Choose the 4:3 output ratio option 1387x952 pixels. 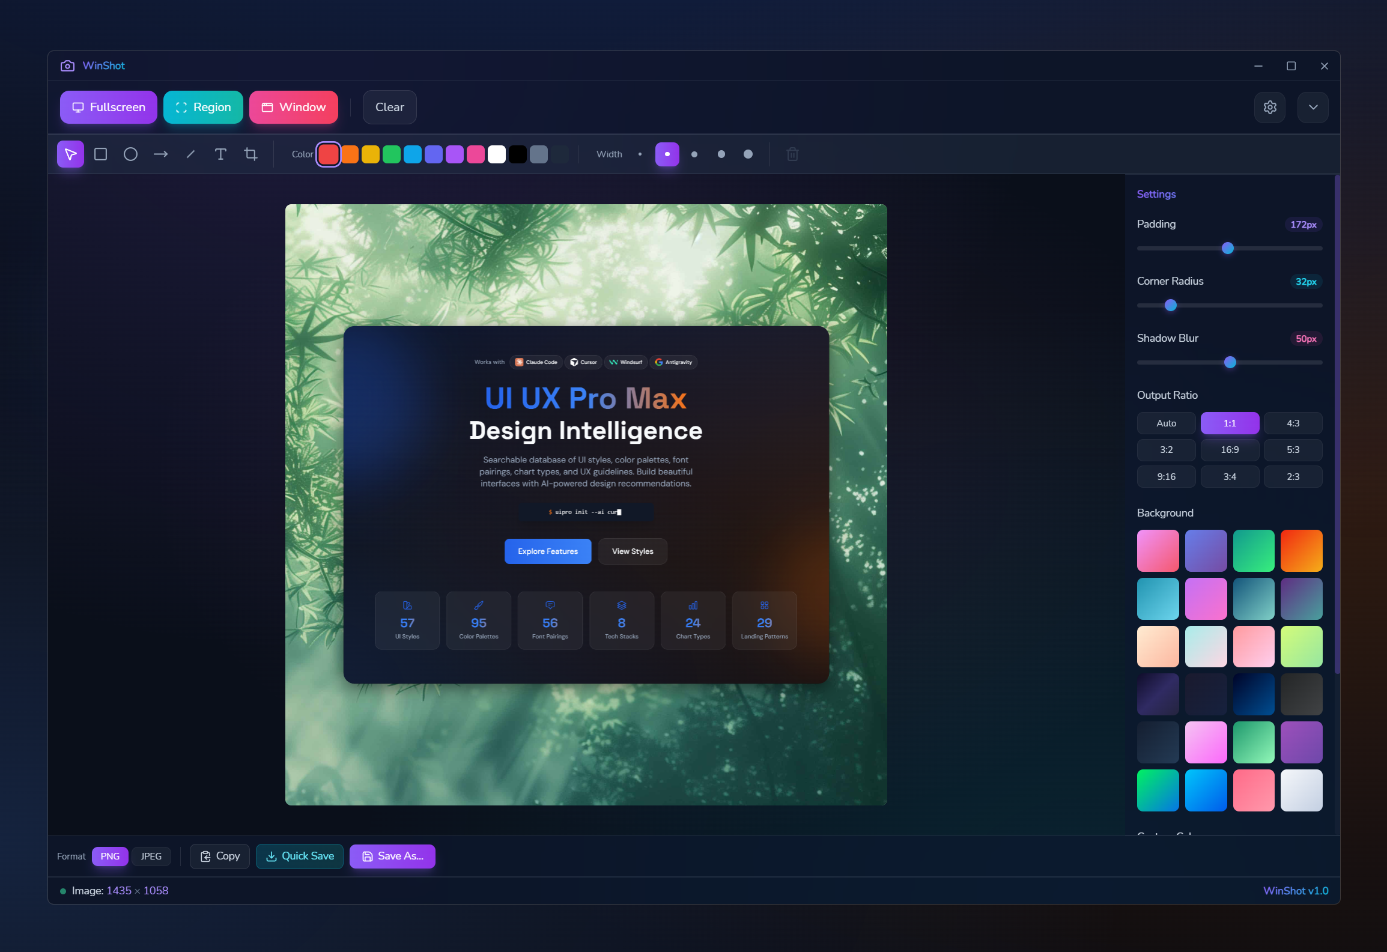(1293, 423)
